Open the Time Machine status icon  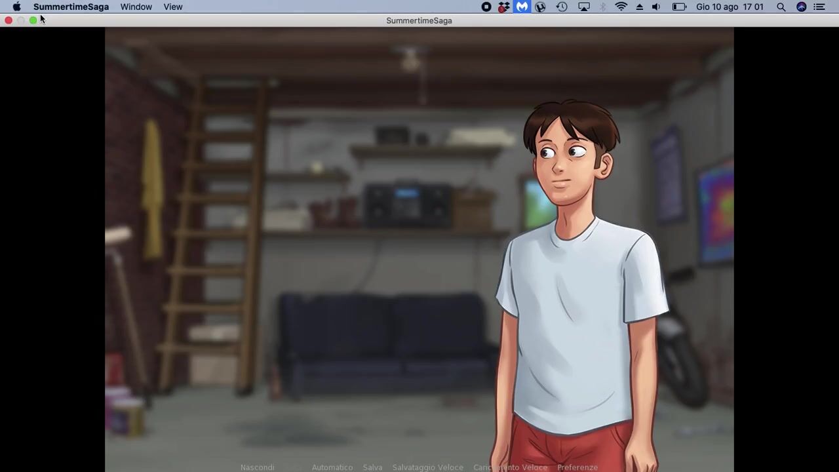point(562,7)
